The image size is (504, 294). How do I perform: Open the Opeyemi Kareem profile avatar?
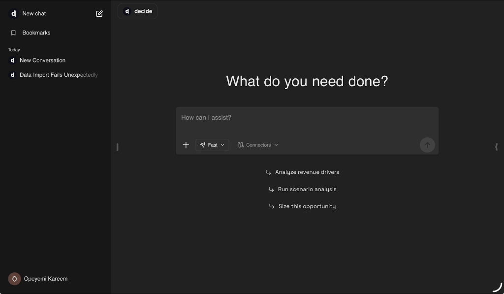[15, 279]
